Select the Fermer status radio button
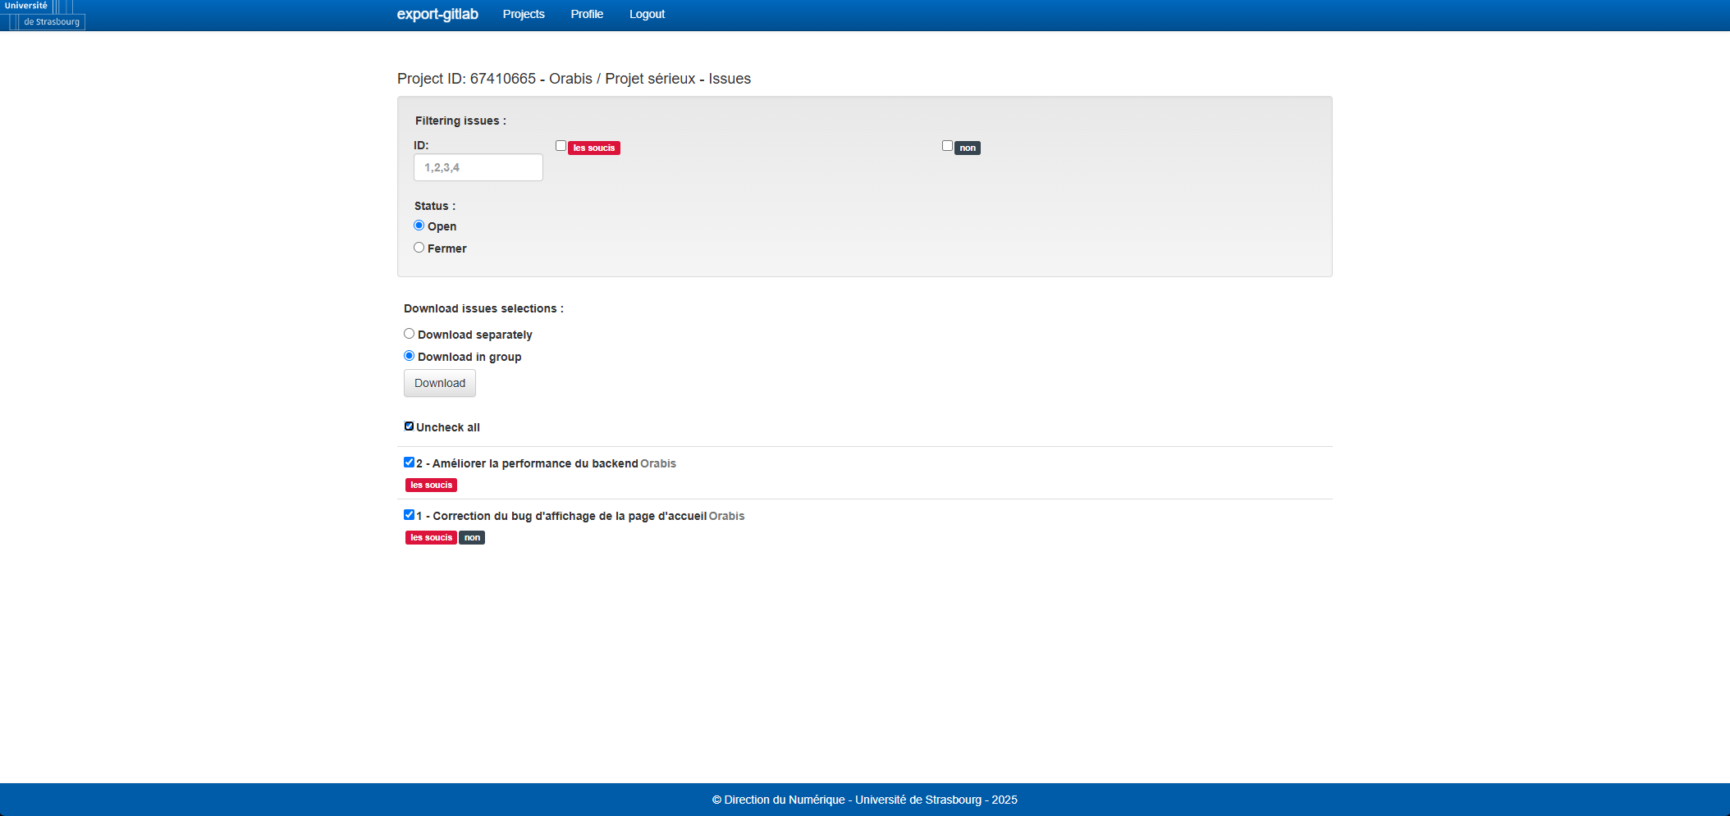The height and width of the screenshot is (816, 1730). (419, 248)
